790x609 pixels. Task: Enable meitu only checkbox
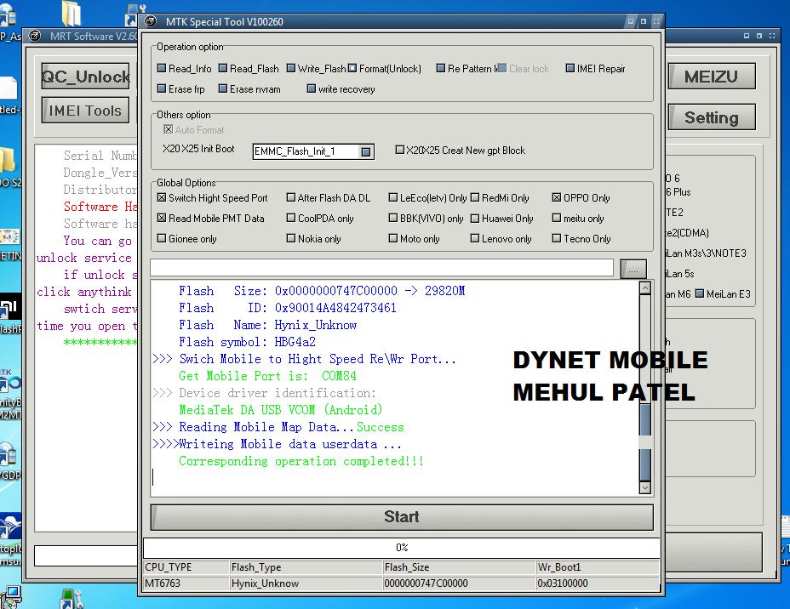pyautogui.click(x=556, y=218)
